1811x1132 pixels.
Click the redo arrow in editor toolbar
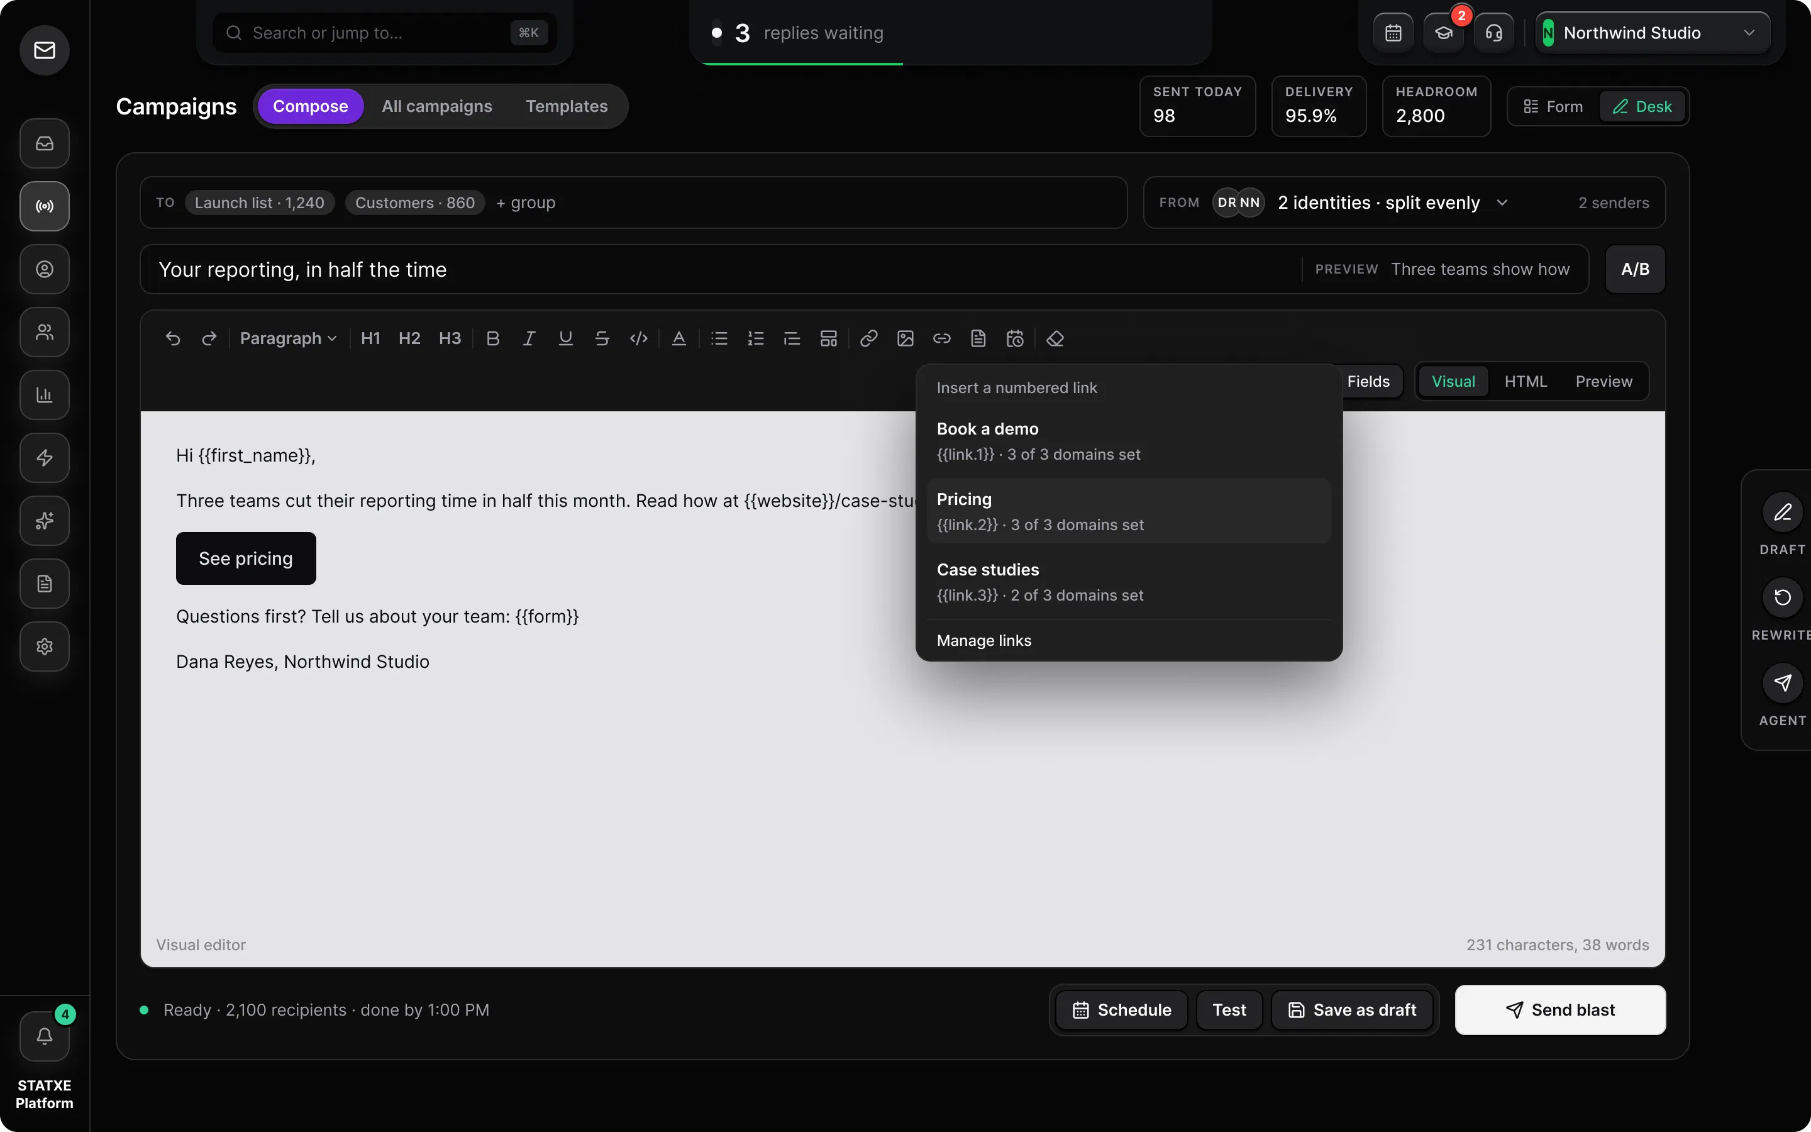[209, 338]
